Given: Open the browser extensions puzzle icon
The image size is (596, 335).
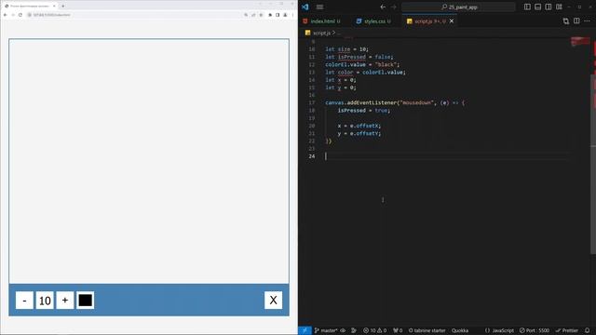Looking at the screenshot, I should pos(270,15).
